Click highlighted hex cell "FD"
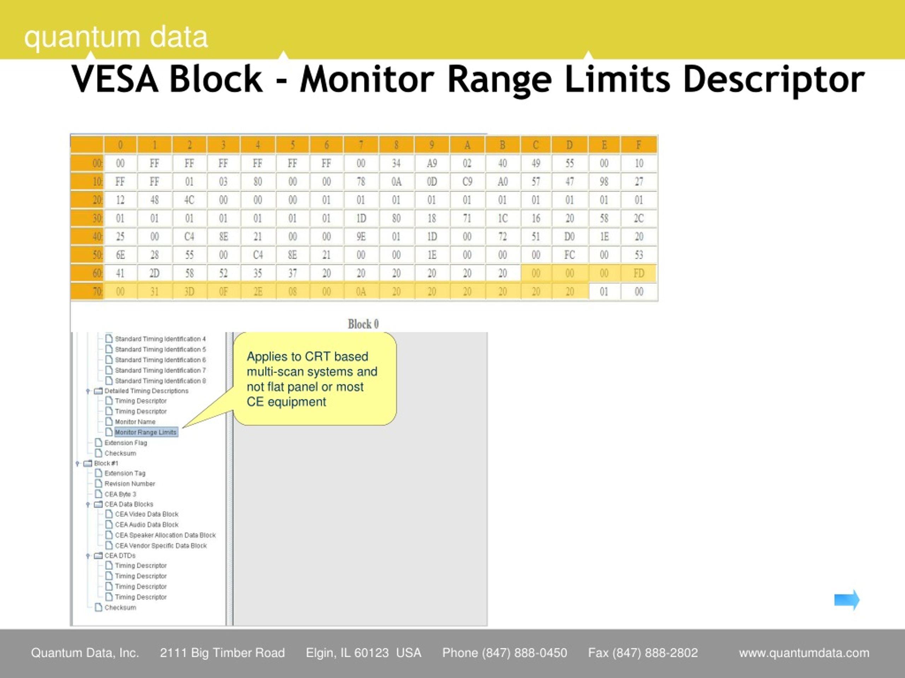Viewport: 905px width, 678px height. click(639, 273)
